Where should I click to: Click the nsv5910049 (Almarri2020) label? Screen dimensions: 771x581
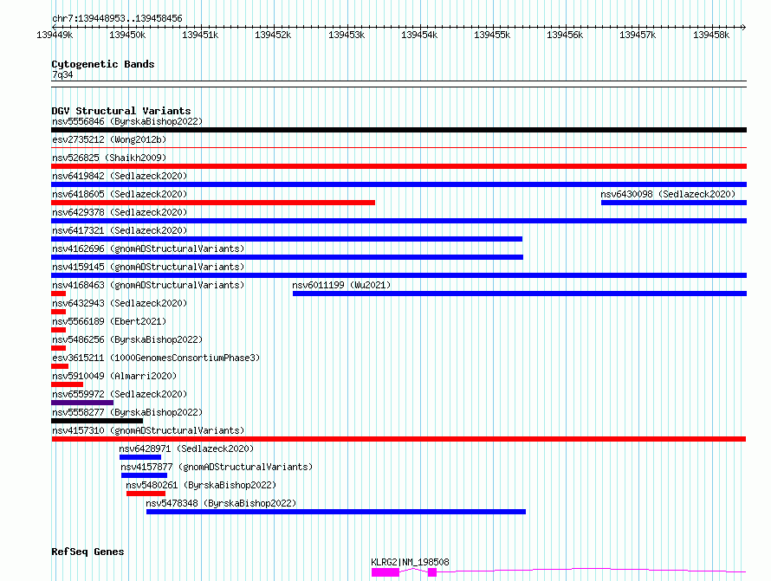click(114, 376)
